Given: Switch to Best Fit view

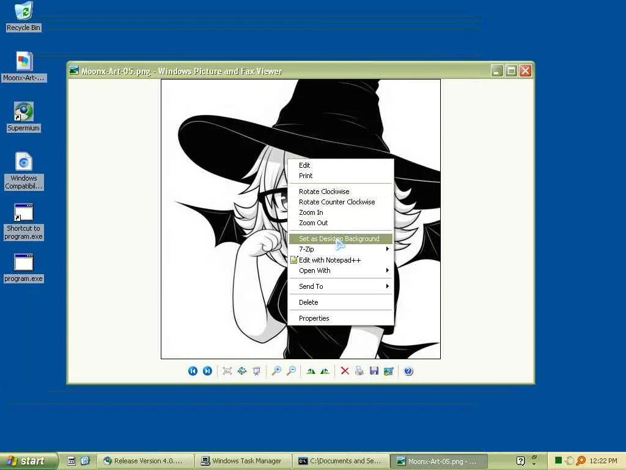Looking at the screenshot, I should [x=227, y=371].
